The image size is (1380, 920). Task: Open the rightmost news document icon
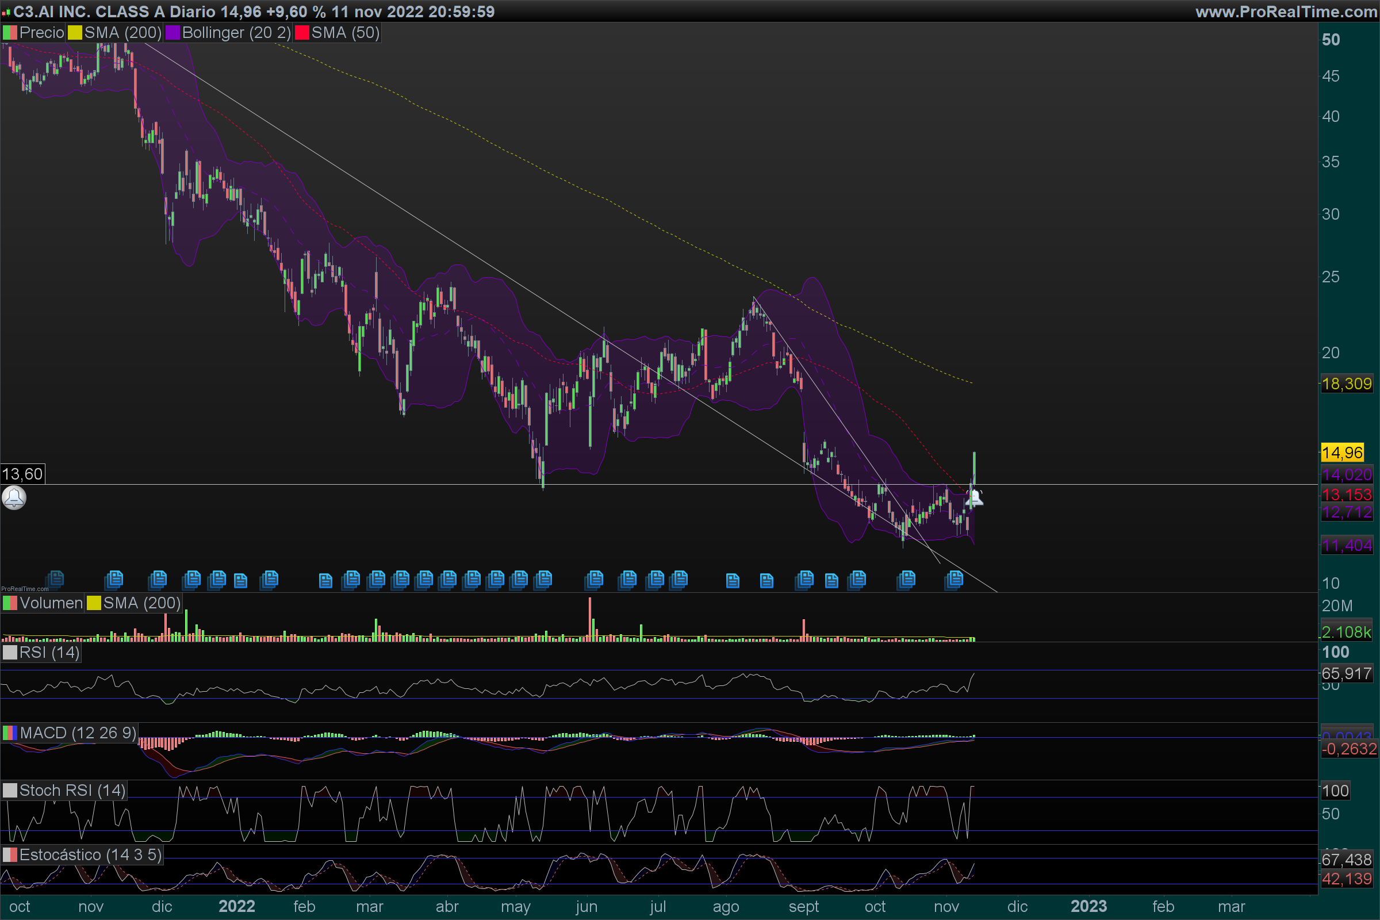(954, 580)
